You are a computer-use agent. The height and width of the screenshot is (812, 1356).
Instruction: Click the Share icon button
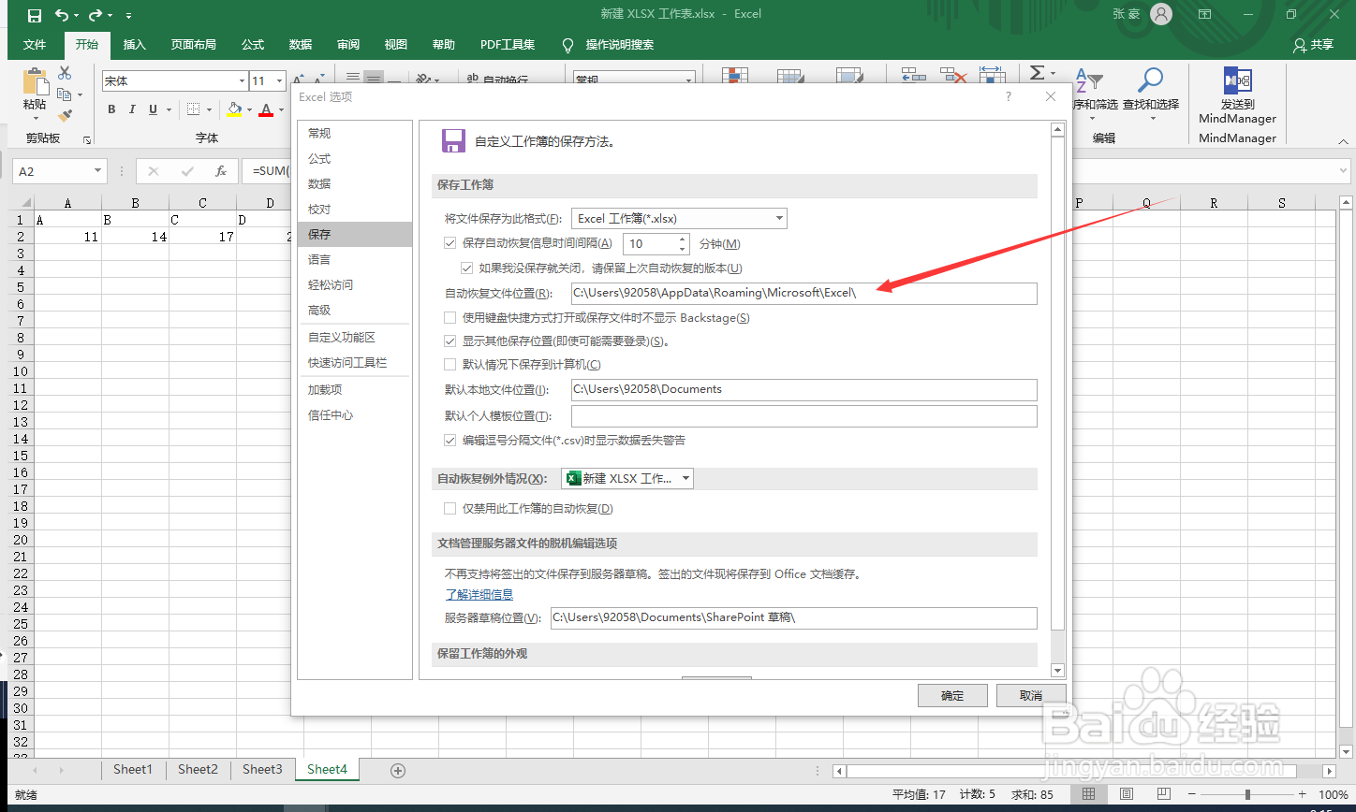pyautogui.click(x=1313, y=45)
